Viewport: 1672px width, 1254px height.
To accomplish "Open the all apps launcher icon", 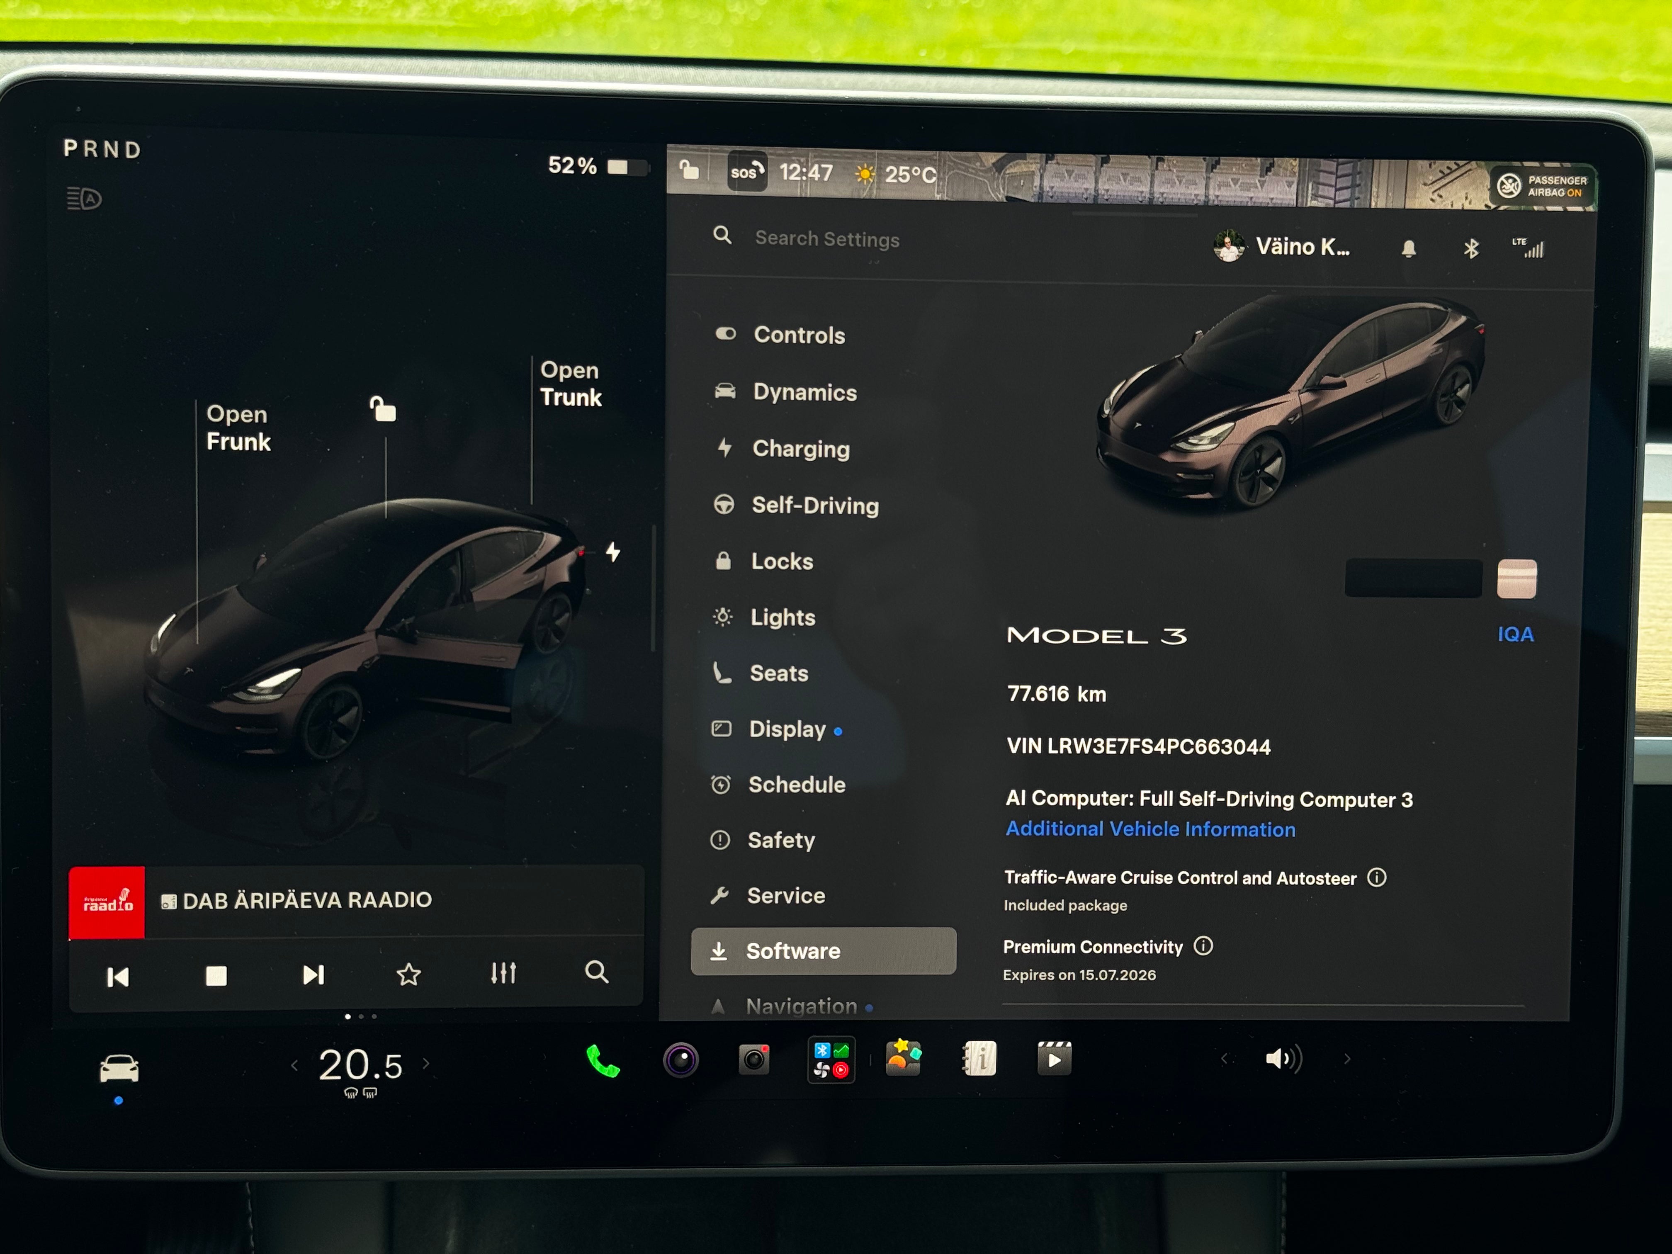I will [x=831, y=1060].
